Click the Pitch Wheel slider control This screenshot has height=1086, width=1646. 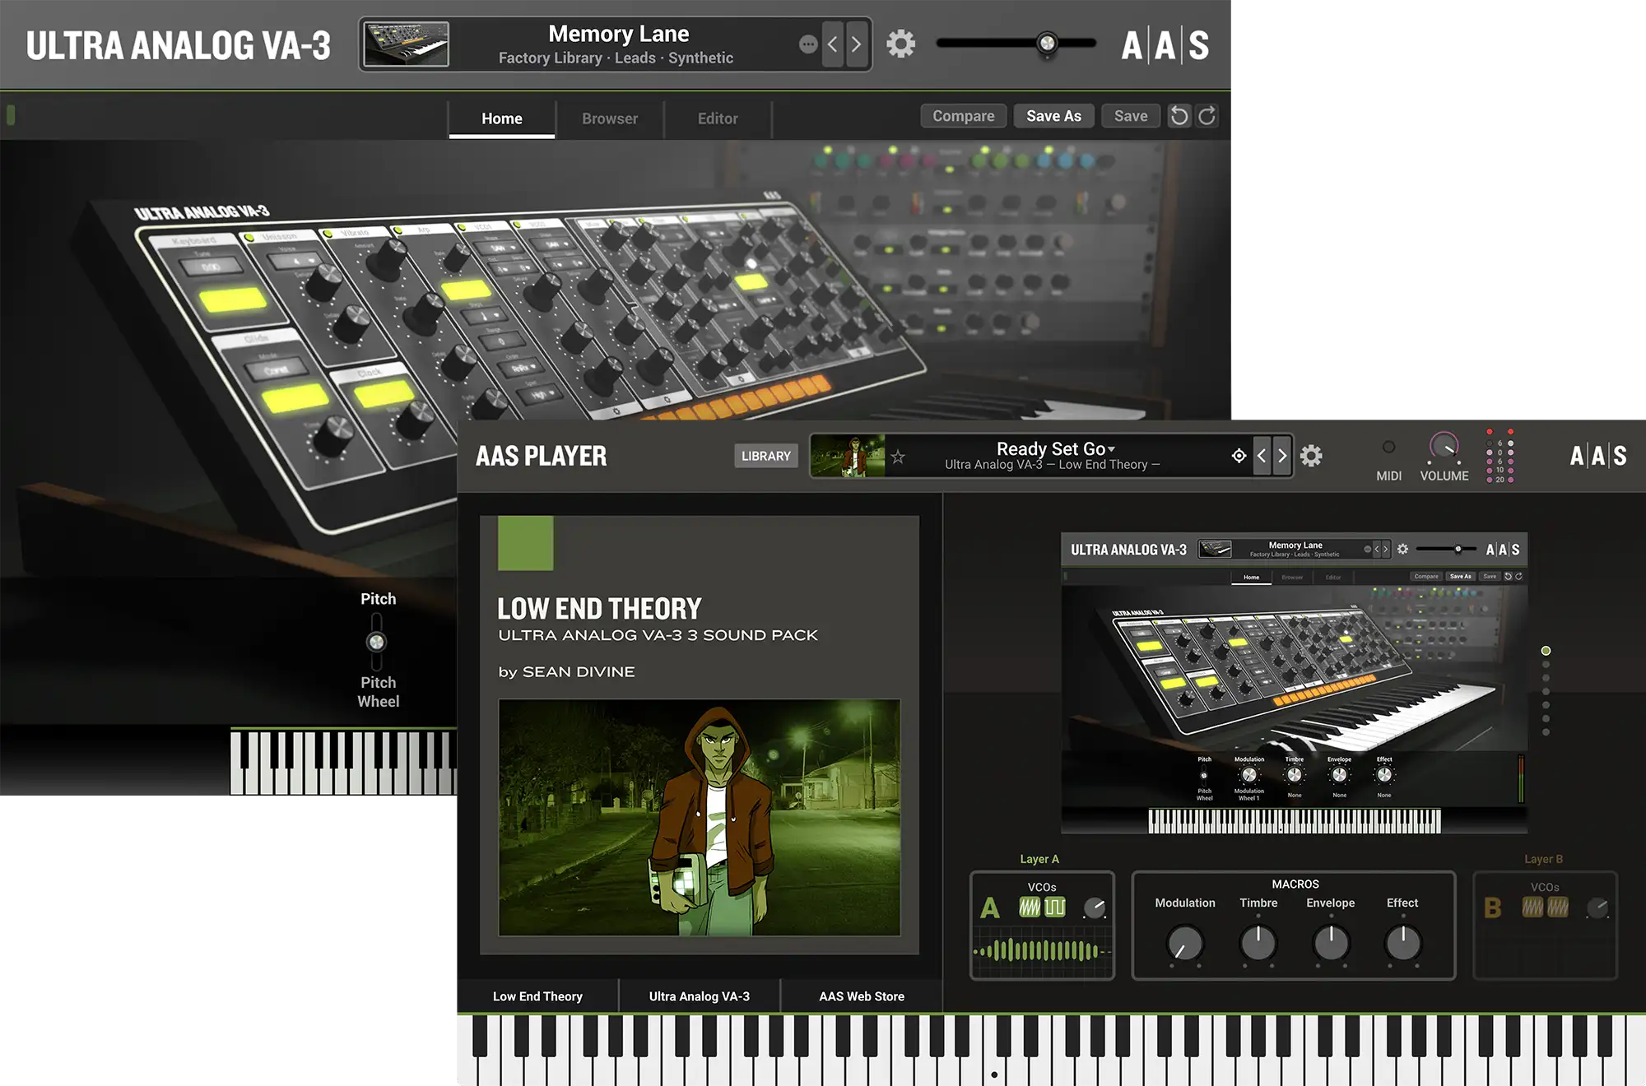click(x=376, y=642)
